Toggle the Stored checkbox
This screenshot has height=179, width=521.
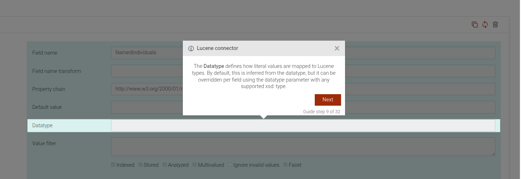click(x=141, y=165)
